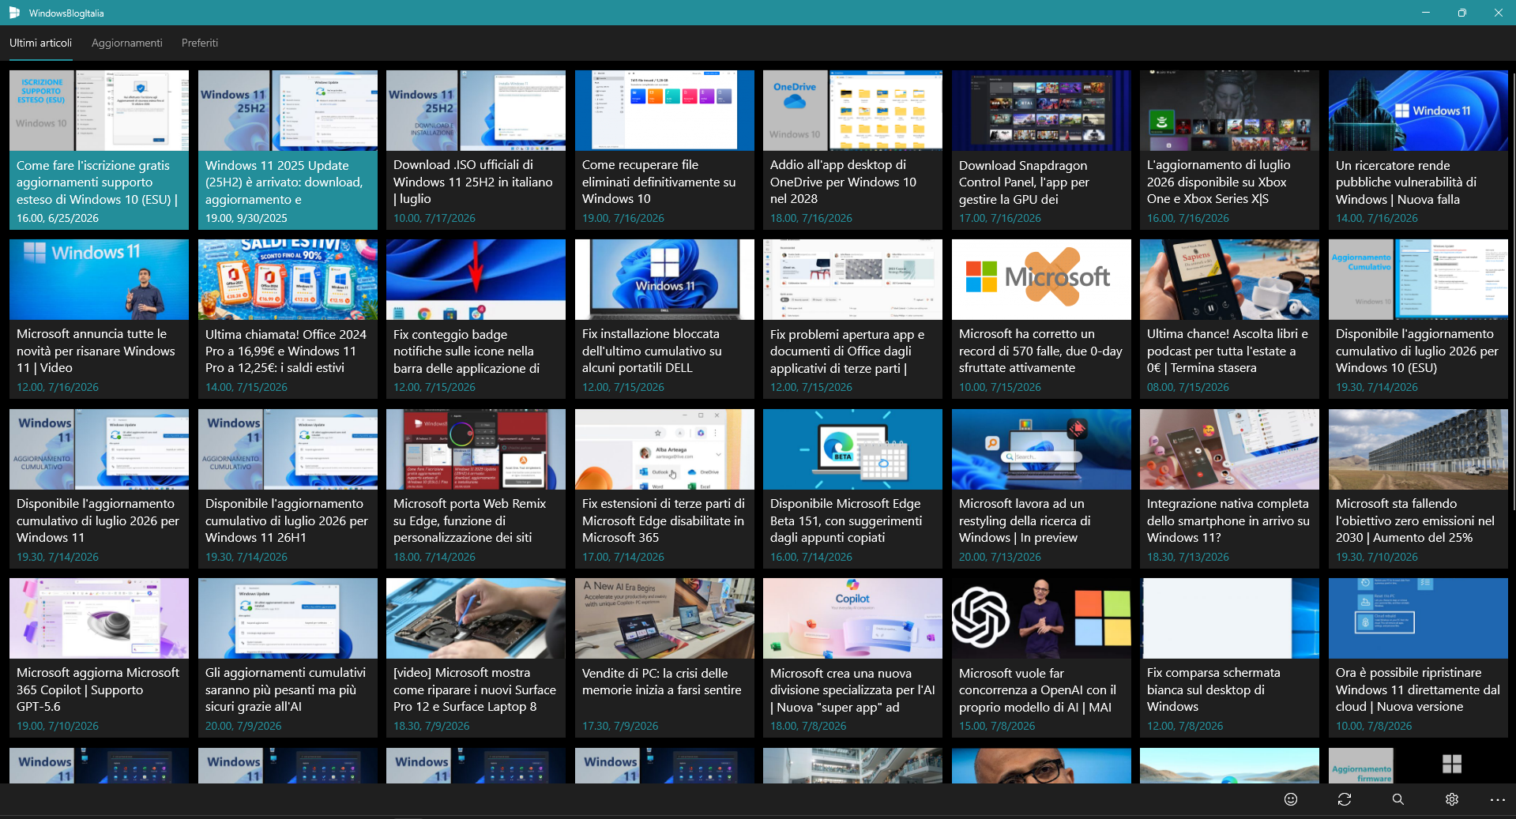Open the Preferiti tab
Image resolution: width=1516 pixels, height=819 pixels.
click(x=200, y=43)
